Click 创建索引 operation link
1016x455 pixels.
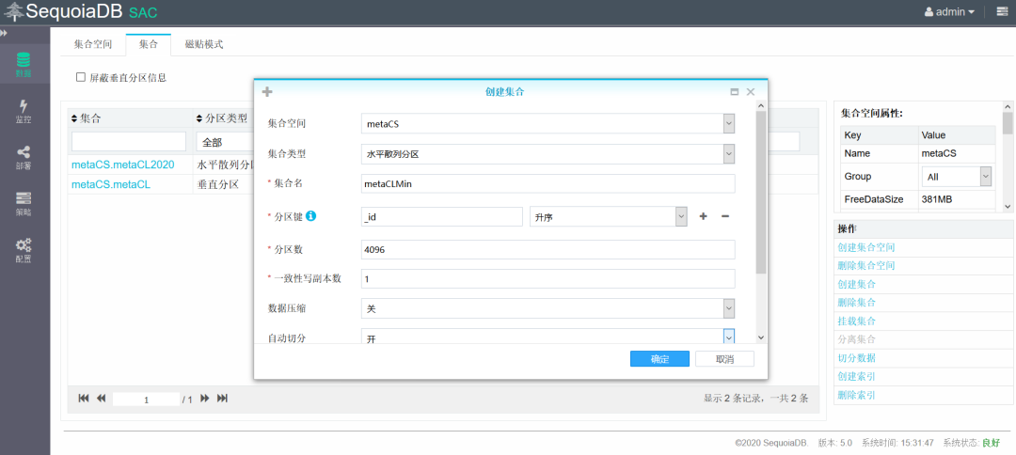[x=857, y=376]
